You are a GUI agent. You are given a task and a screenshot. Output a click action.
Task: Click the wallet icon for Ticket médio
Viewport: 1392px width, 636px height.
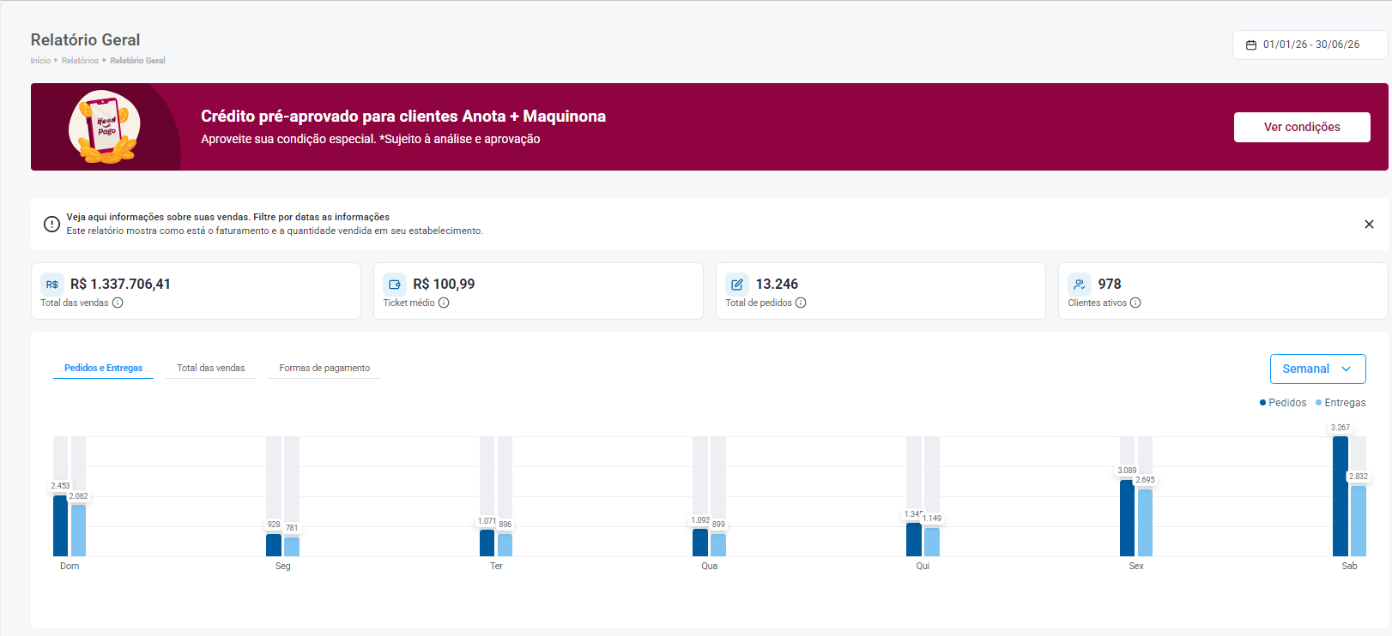pyautogui.click(x=395, y=285)
